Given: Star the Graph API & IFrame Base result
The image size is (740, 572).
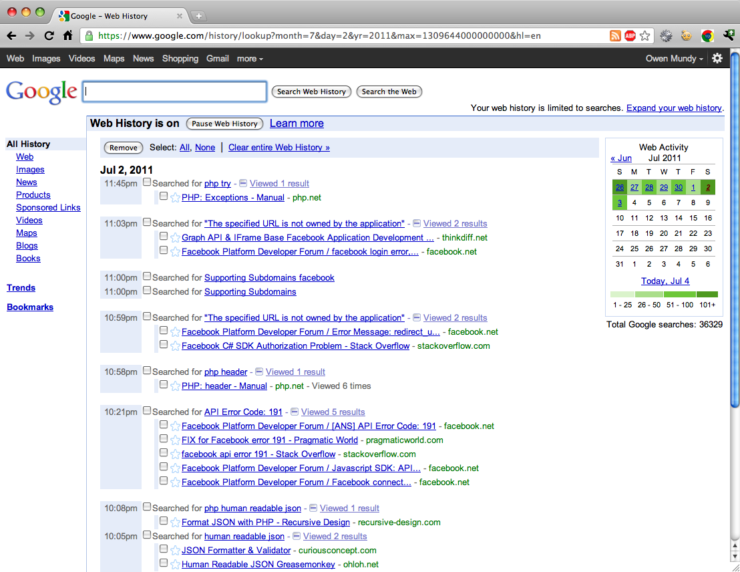Looking at the screenshot, I should pyautogui.click(x=175, y=238).
